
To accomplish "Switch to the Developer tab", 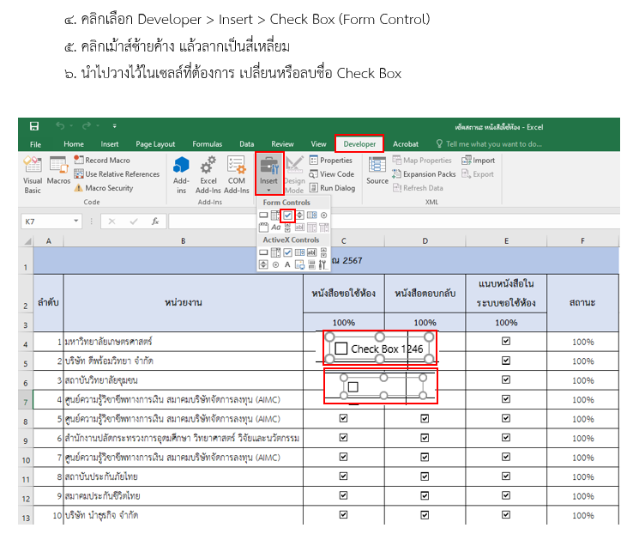I will 359,144.
